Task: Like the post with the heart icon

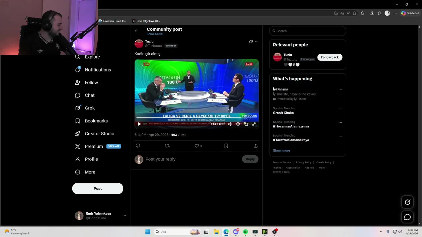Action: (196, 146)
